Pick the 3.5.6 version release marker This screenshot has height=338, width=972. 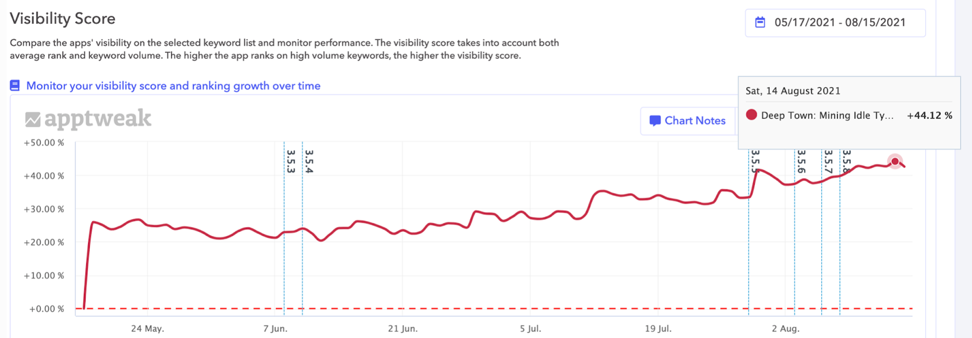801,161
